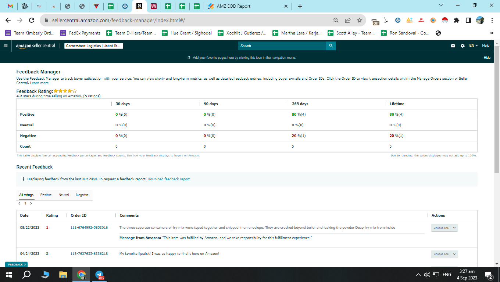This screenshot has width=500, height=282.
Task: Open the Chrome profile avatar
Action: point(480,20)
